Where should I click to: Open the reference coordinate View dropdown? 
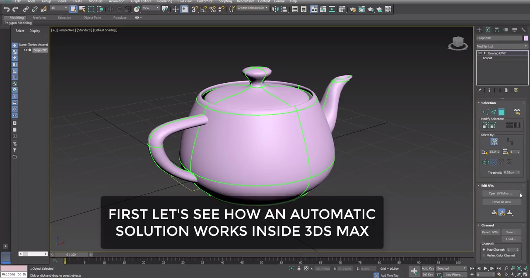point(151,9)
